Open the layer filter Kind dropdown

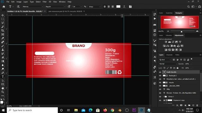(165, 60)
